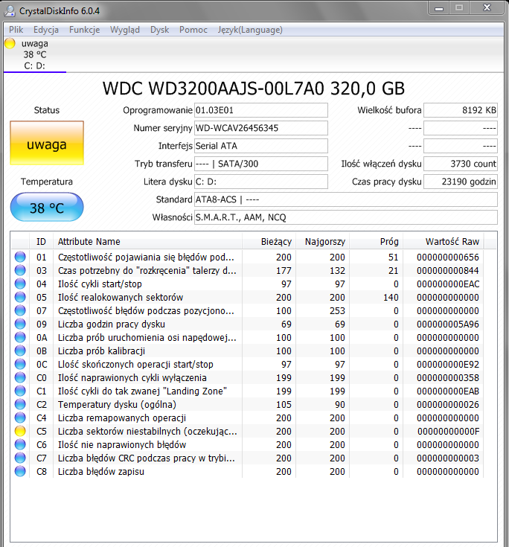Click the Standard field ATA8-ACS
Image resolution: width=509 pixels, height=547 pixels.
pos(346,199)
